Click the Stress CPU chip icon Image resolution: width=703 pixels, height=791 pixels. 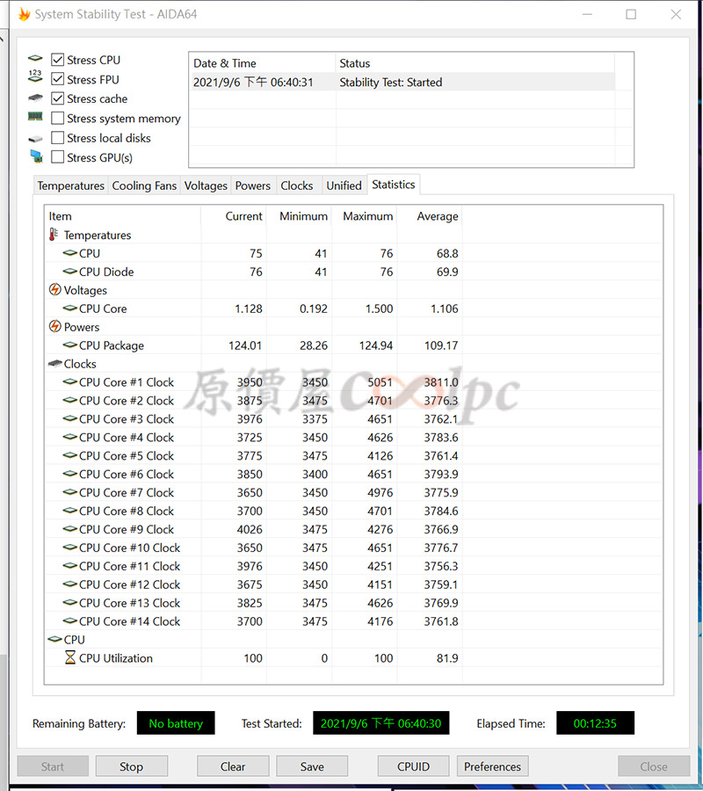[x=35, y=59]
